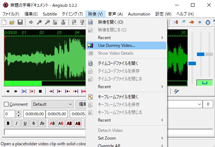Click end time field 0:00:05.00

(x=57, y=114)
